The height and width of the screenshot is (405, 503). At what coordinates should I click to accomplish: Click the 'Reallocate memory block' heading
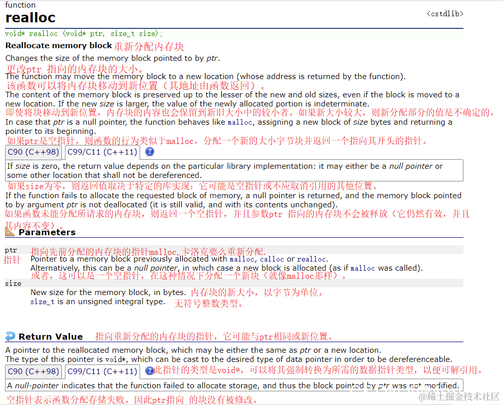pyautogui.click(x=59, y=46)
